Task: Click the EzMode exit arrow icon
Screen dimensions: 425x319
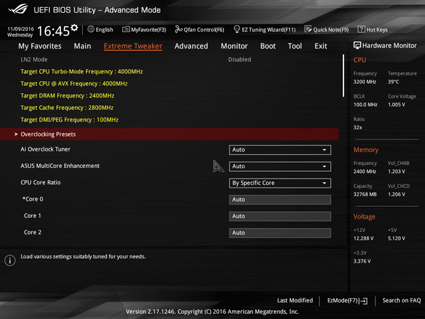Action: 363,301
